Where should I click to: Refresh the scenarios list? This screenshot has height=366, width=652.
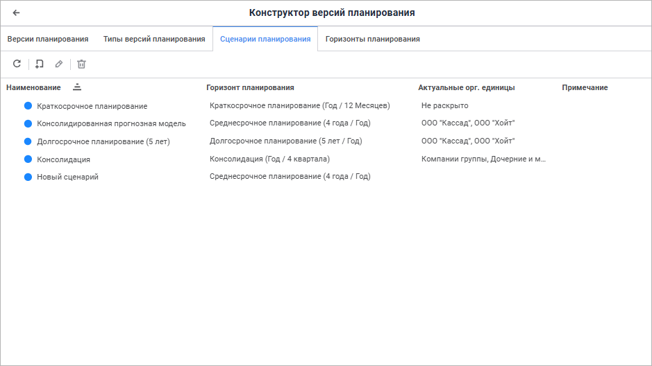click(x=17, y=64)
